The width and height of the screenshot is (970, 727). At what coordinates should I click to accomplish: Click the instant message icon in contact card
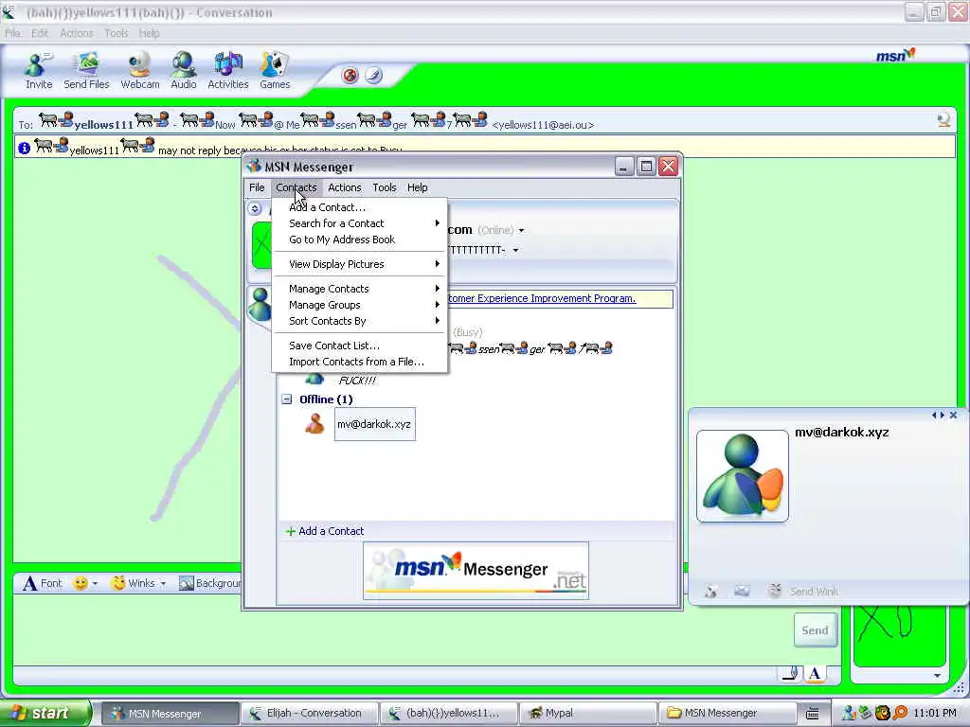pos(710,592)
